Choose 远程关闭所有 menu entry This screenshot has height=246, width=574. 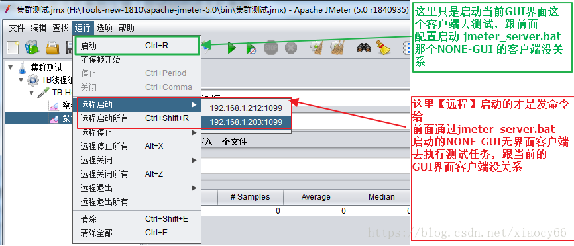pos(137,174)
